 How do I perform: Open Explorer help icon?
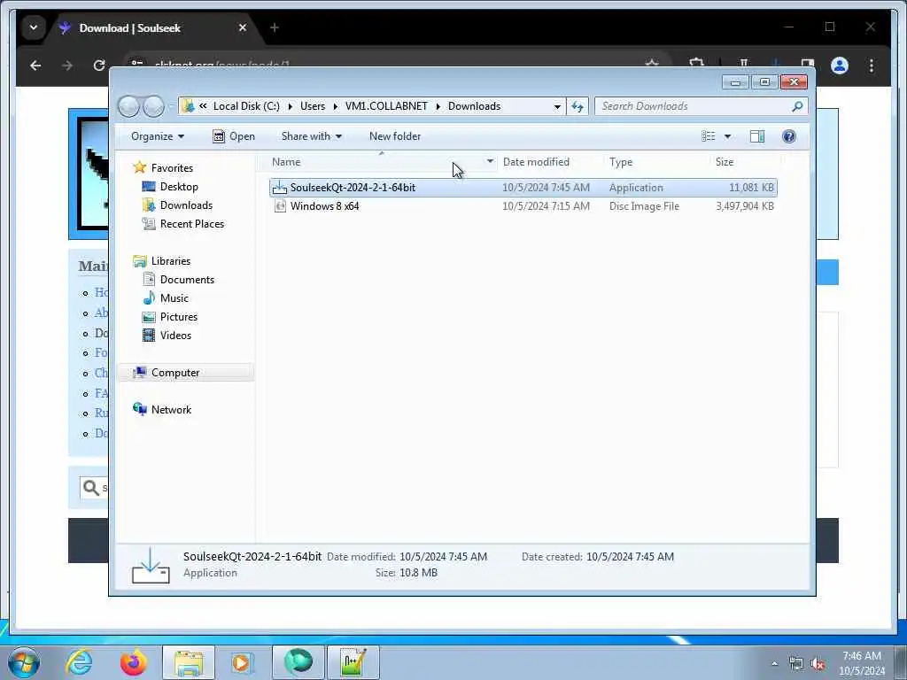click(788, 136)
